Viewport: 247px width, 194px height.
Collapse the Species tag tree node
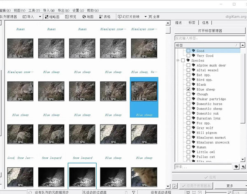178,60
